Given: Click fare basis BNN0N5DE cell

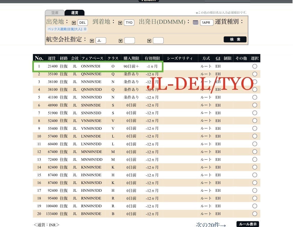Looking at the screenshot, I should click(x=91, y=214).
